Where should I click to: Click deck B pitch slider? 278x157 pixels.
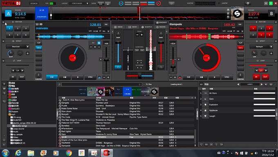pos(173,67)
